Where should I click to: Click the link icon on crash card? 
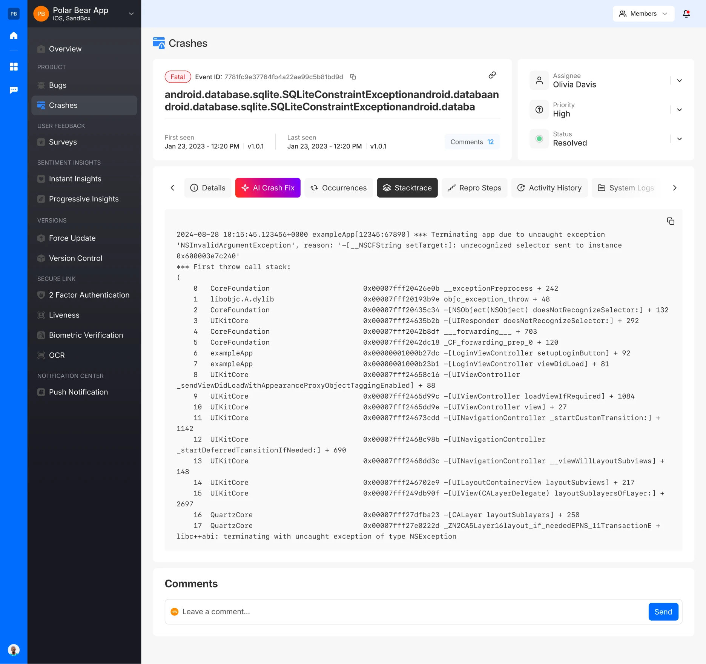click(492, 75)
